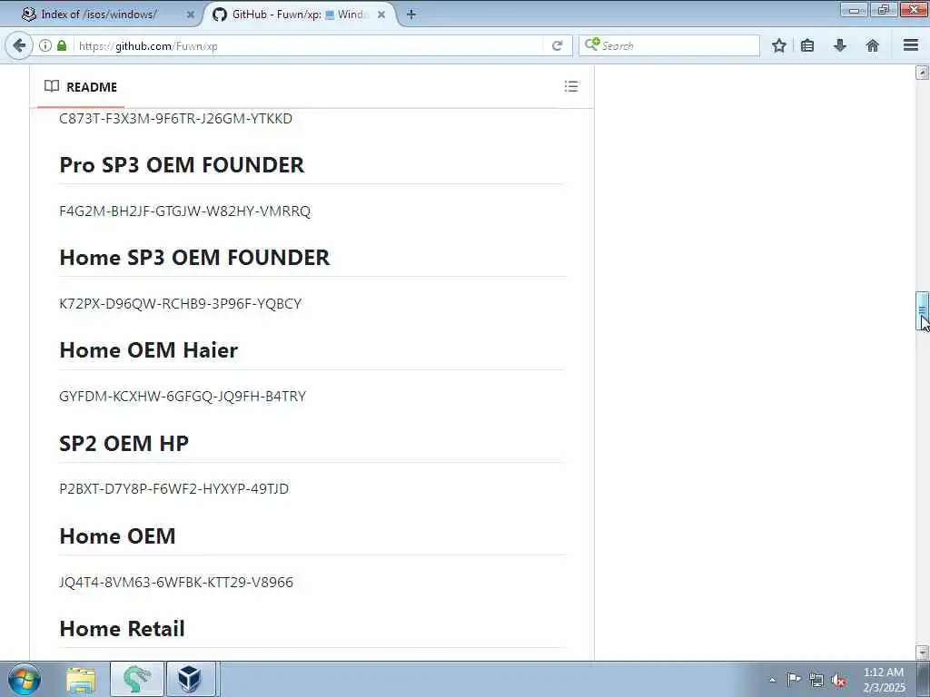The width and height of the screenshot is (930, 697).
Task: Click key text P2BXT-D7Y8P-F6WF2-HYXYP-49TJD
Action: (x=173, y=489)
